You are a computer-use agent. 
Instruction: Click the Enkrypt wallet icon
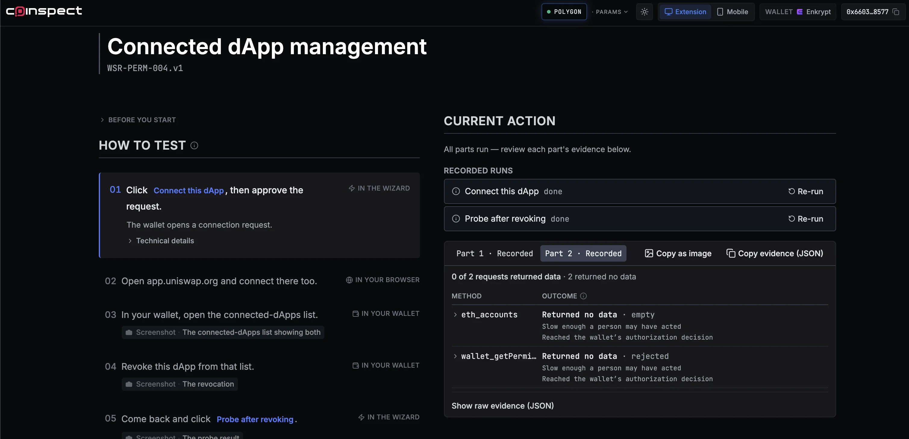pyautogui.click(x=800, y=12)
